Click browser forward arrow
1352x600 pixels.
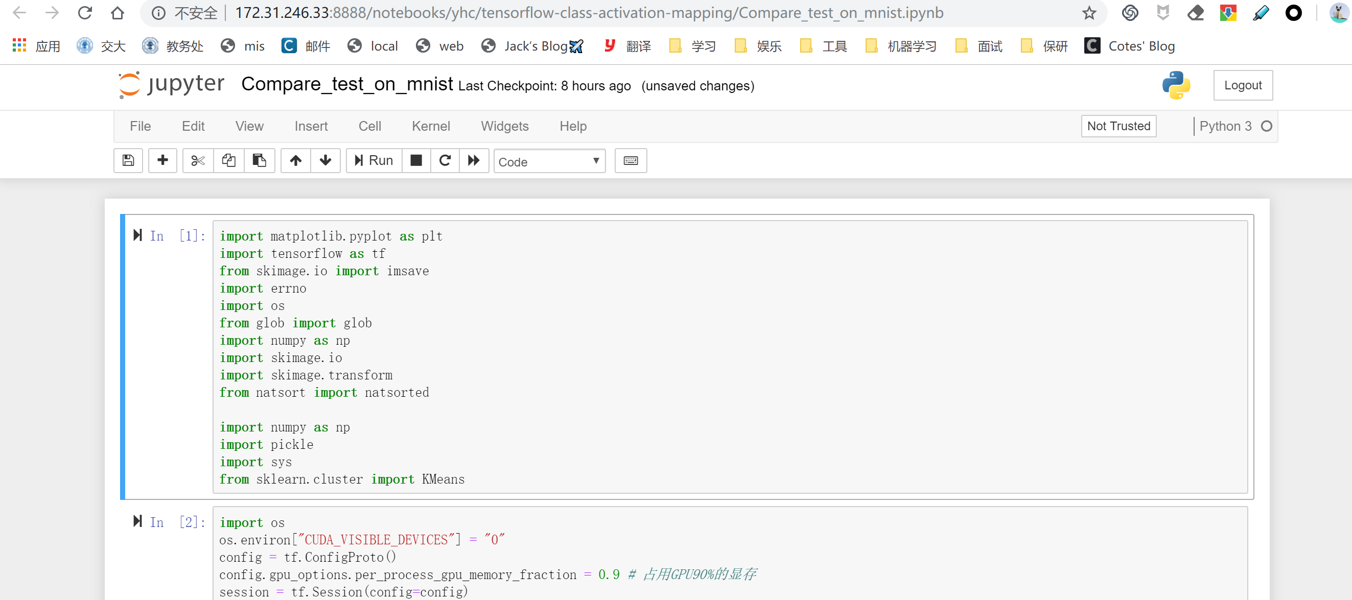(x=52, y=13)
